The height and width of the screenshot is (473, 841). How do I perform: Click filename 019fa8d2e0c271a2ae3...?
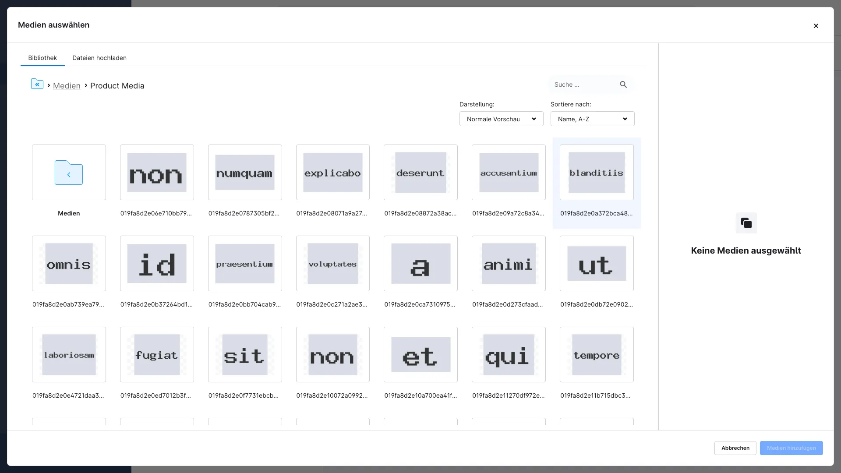(332, 304)
